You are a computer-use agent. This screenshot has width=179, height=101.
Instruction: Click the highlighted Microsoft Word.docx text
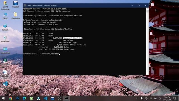[x=72, y=38]
